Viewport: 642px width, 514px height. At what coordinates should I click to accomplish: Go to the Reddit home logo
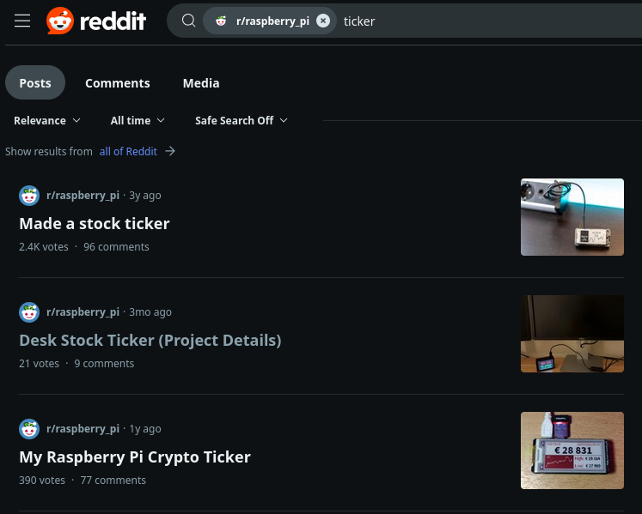click(x=96, y=21)
